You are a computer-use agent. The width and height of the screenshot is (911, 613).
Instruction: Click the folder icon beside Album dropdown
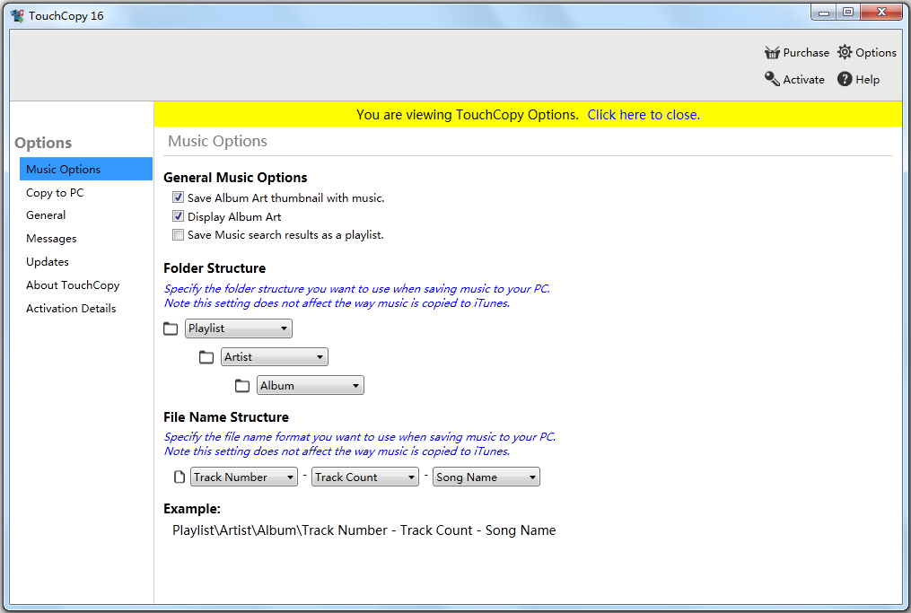[242, 386]
